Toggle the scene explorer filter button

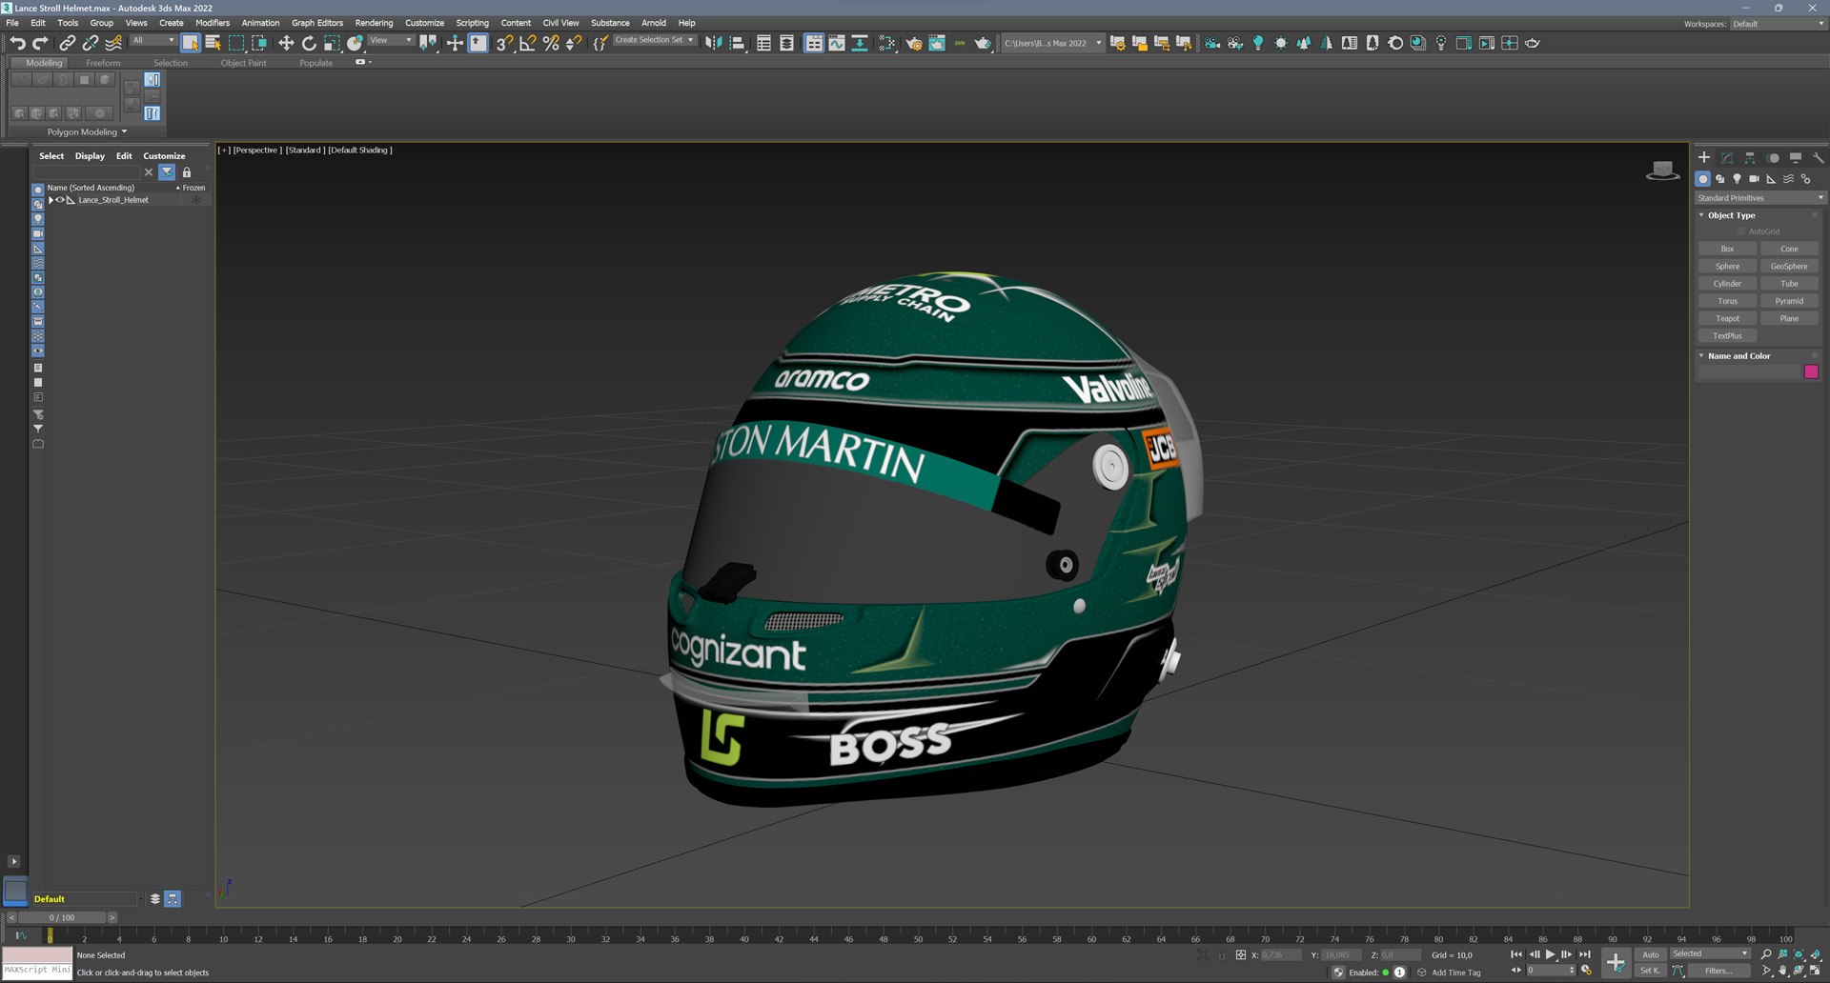point(167,172)
